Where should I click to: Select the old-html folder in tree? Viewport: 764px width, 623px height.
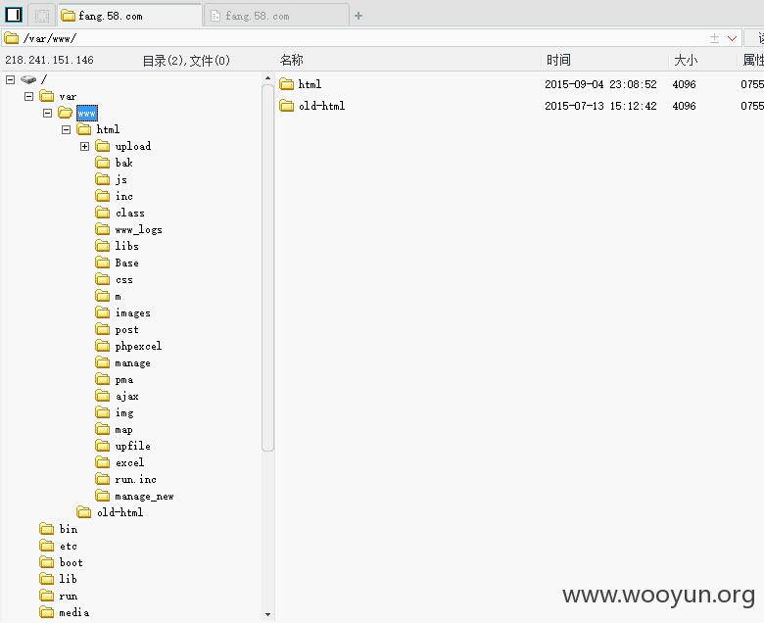(x=119, y=512)
